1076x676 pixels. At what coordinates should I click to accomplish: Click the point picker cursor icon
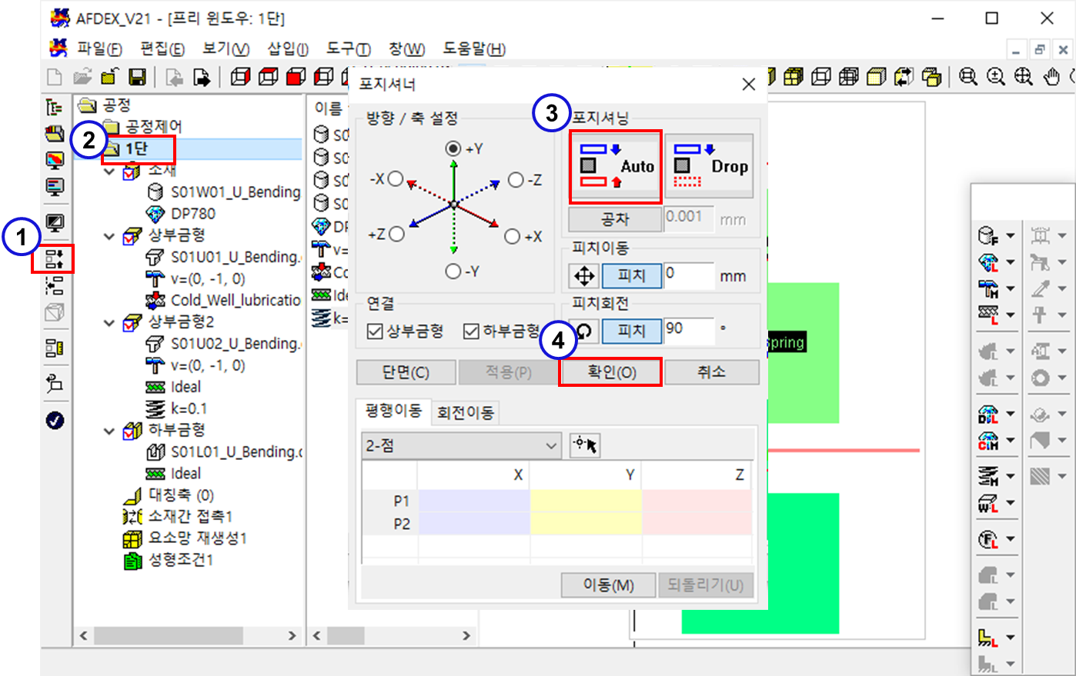[x=585, y=445]
